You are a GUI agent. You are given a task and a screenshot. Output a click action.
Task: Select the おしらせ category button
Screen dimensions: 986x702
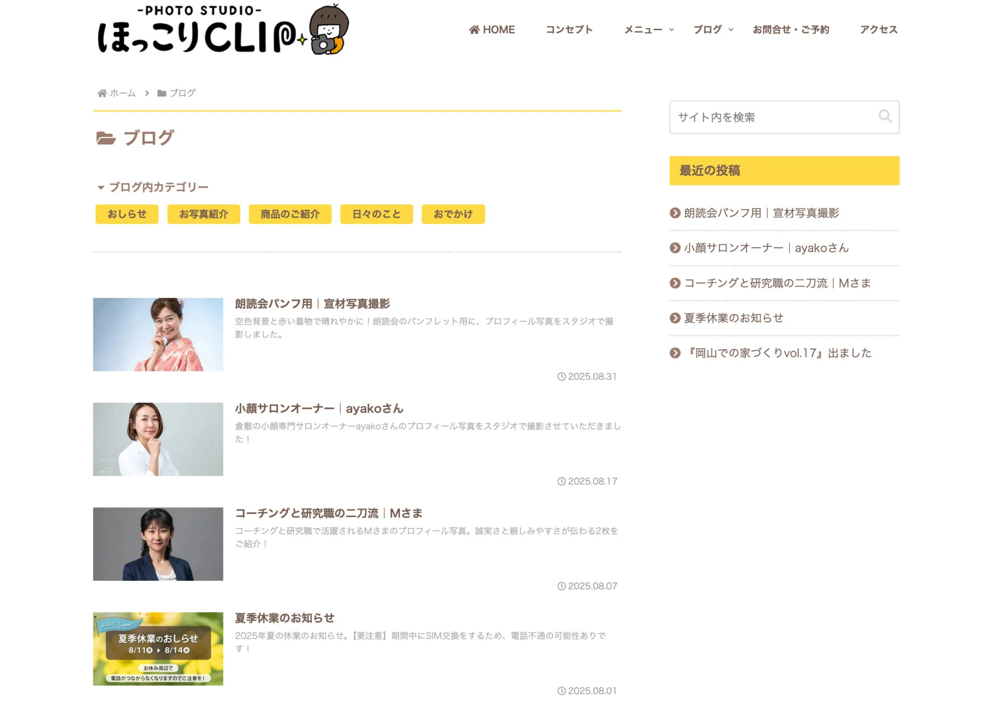(127, 214)
